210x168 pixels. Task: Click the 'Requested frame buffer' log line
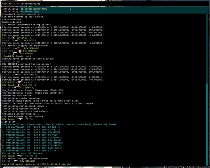click(40, 101)
